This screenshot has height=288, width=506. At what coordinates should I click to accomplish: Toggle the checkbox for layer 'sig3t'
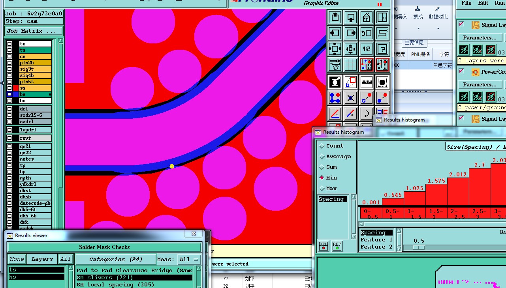click(x=9, y=69)
